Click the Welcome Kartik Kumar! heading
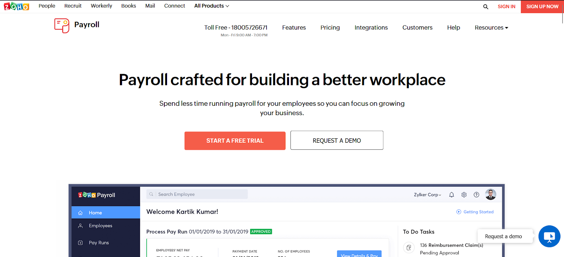564x257 pixels. [x=182, y=212]
